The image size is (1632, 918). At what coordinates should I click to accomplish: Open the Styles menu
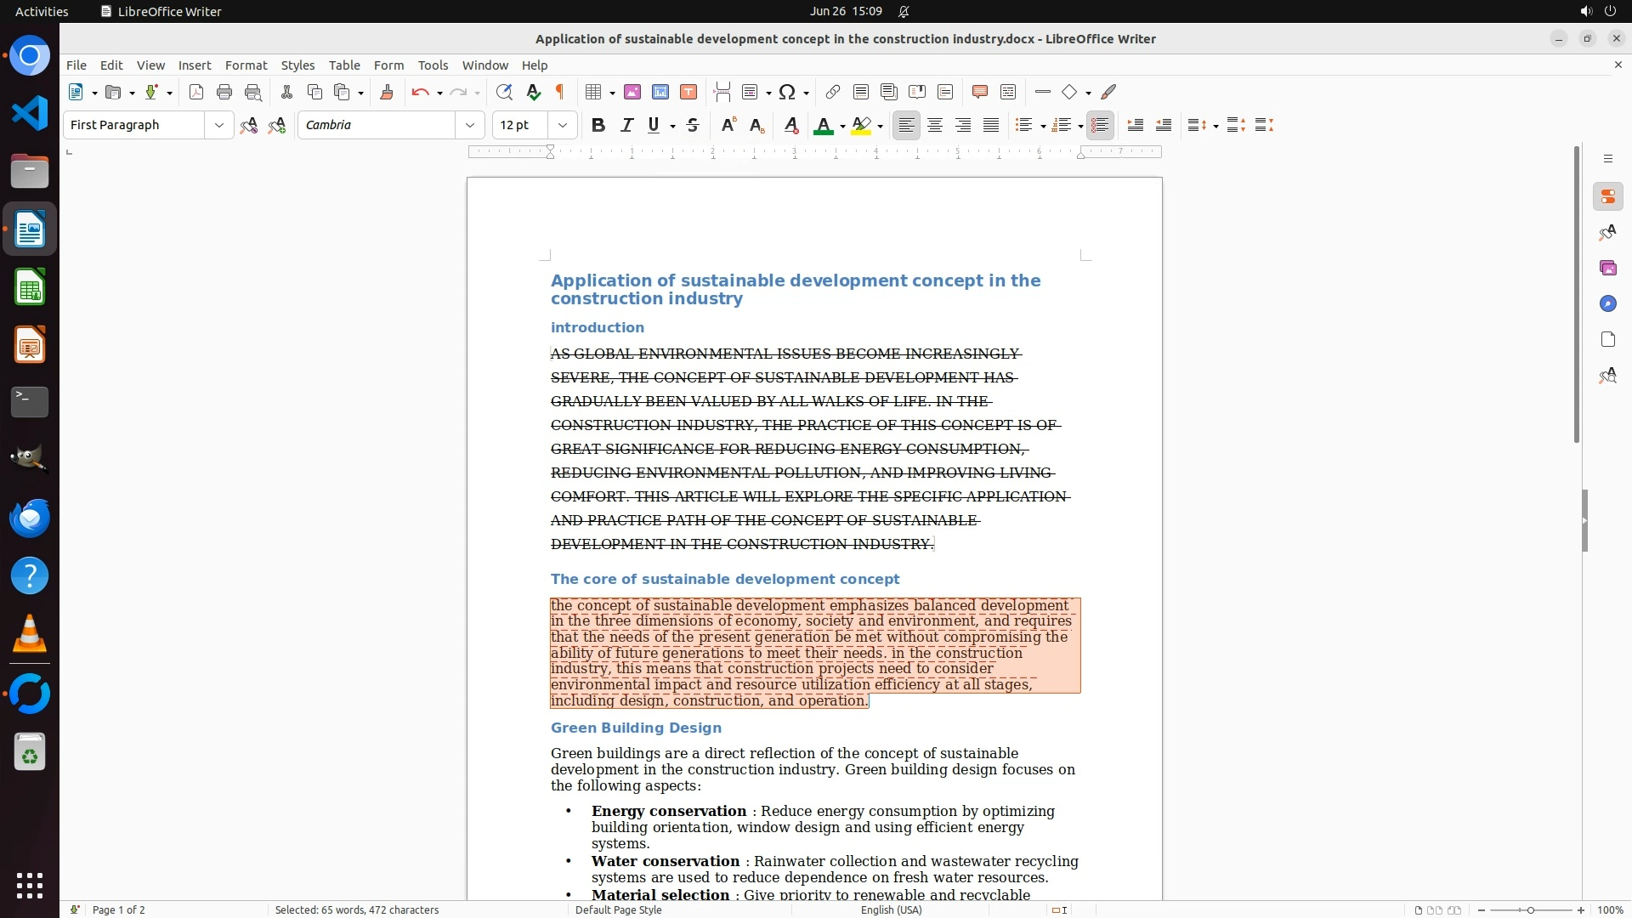coord(297,65)
